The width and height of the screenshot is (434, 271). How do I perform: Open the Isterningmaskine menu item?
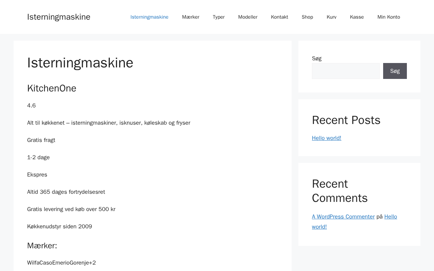click(x=149, y=17)
